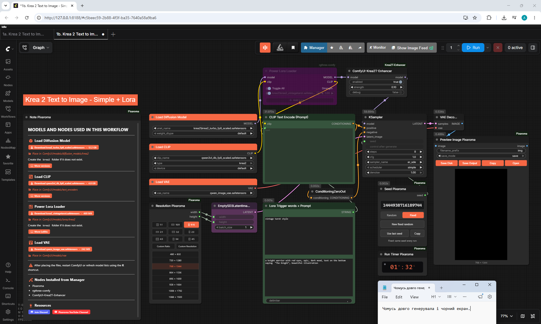Open the Console panel
The width and height of the screenshot is (541, 324).
(8, 283)
